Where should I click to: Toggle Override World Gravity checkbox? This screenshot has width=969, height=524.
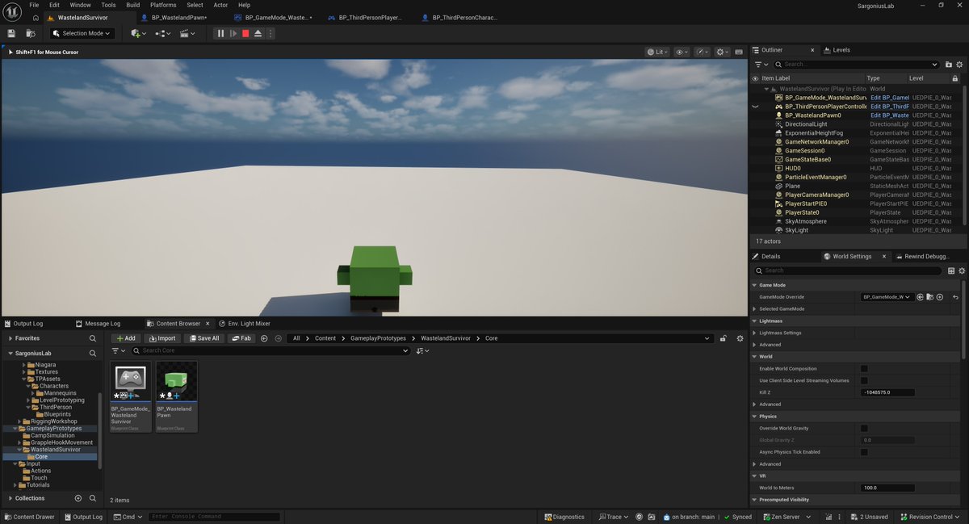tap(864, 428)
